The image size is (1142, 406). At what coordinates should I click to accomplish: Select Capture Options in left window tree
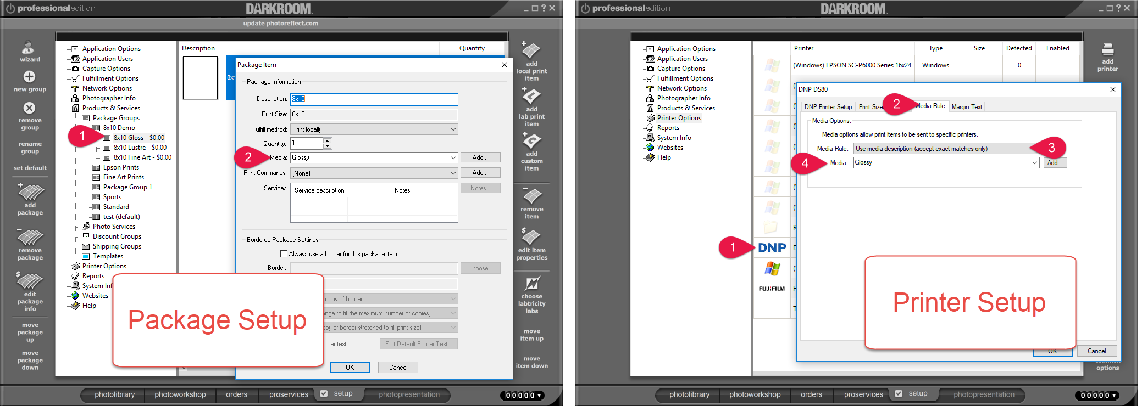tap(106, 69)
